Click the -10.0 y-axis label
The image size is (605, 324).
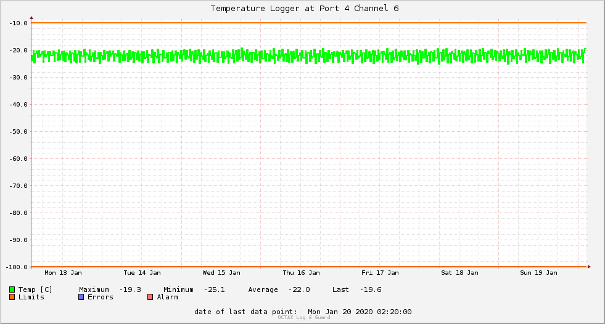click(18, 23)
